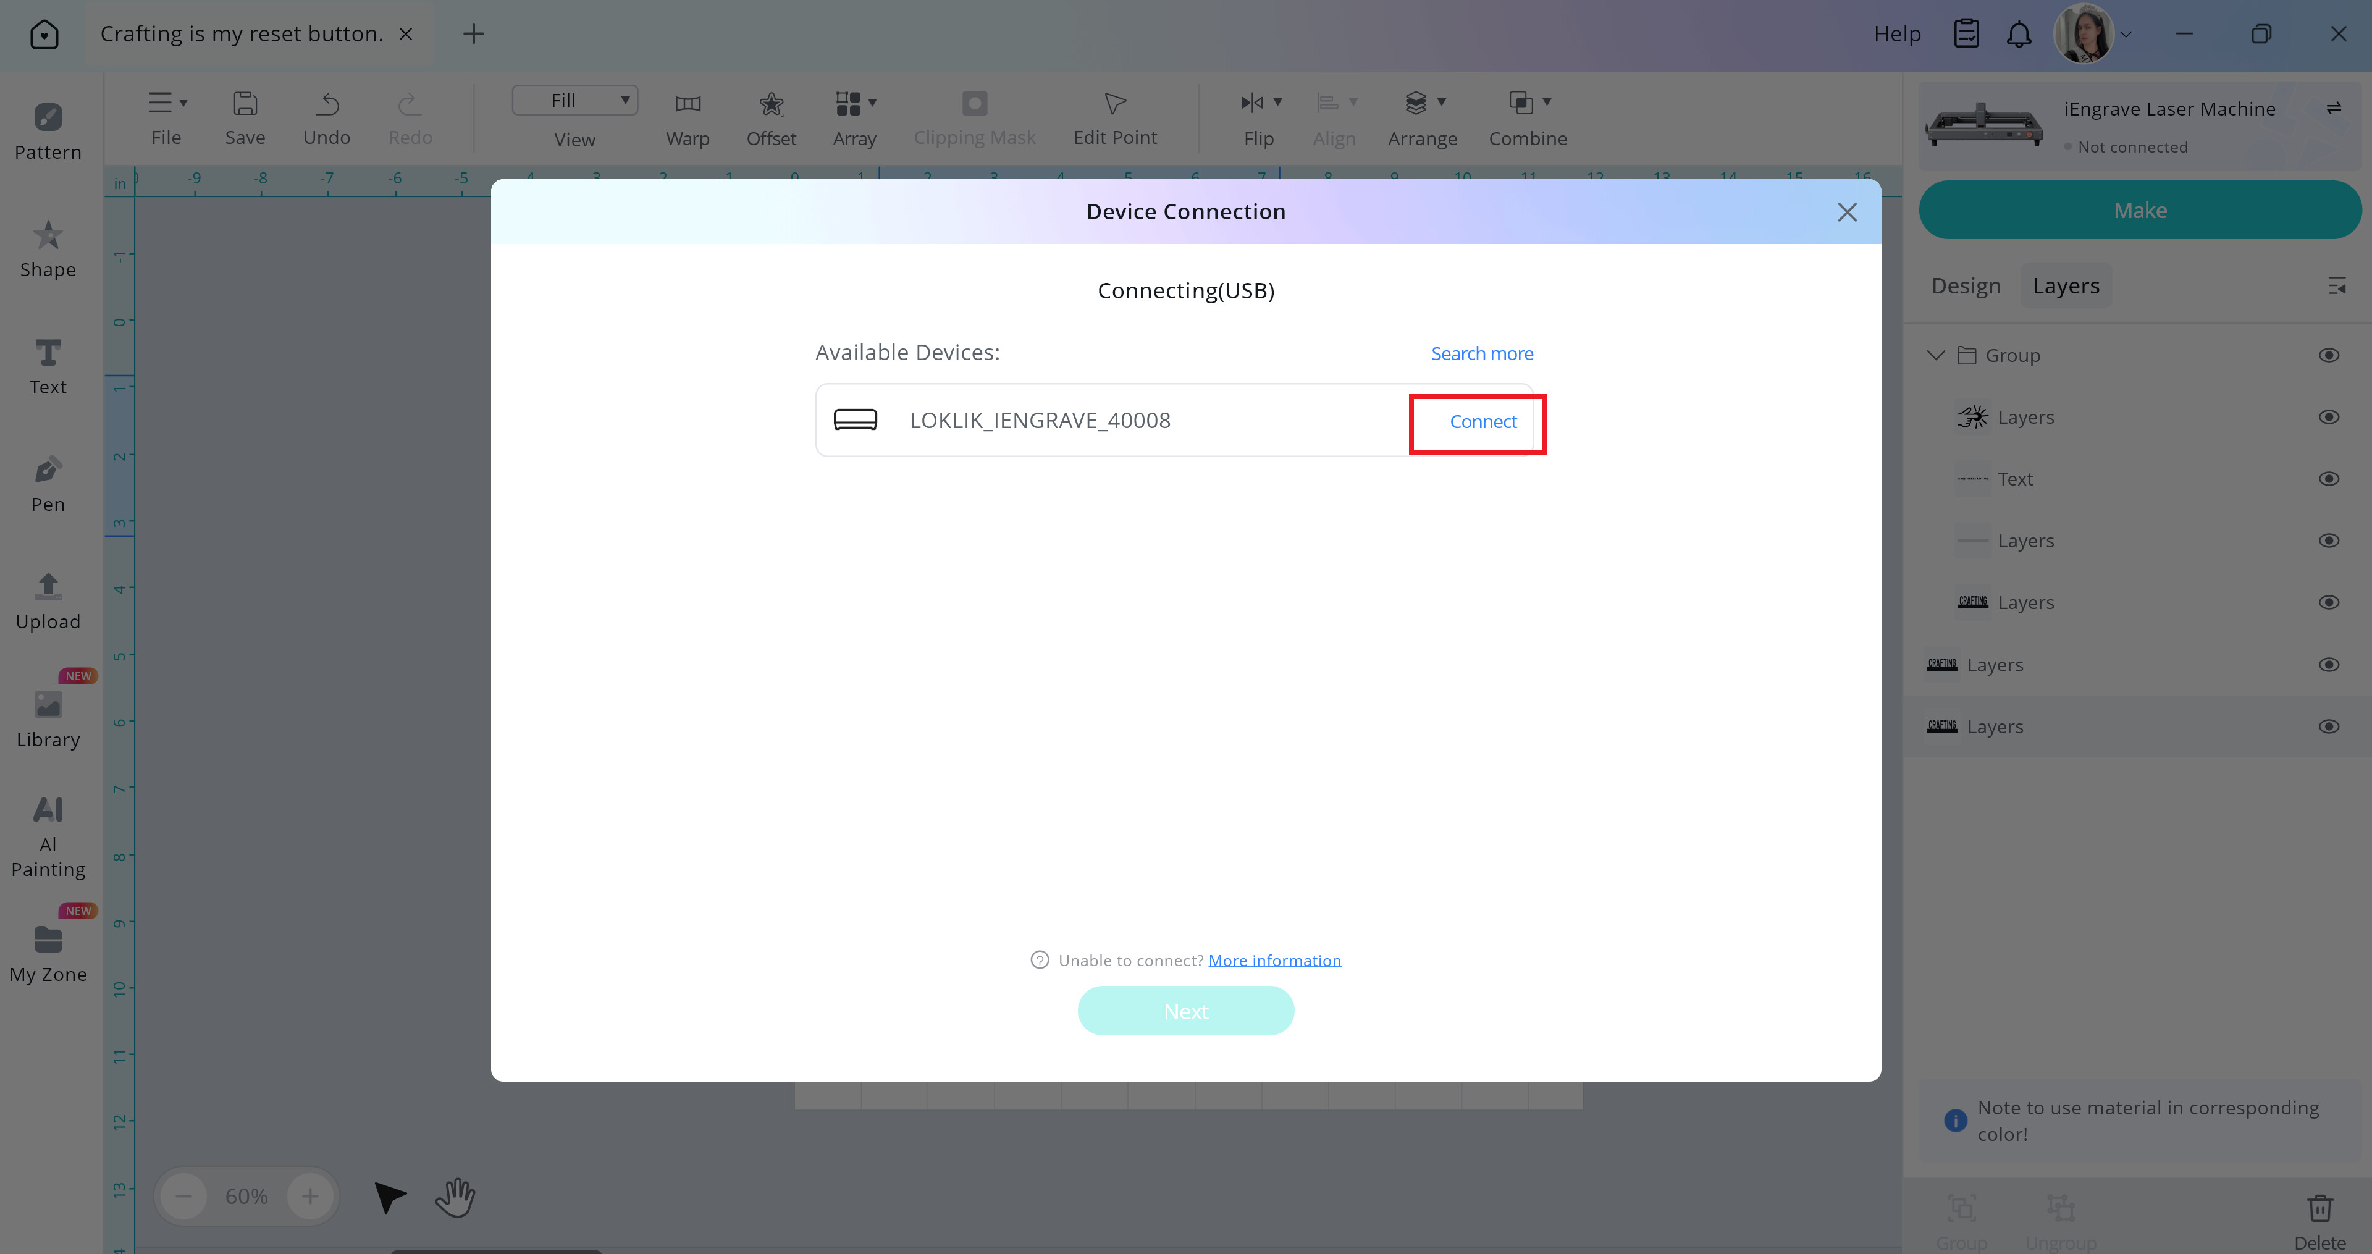Screen dimensions: 2372x1254
Task: Click the Upload icon in sidebar
Action: (48, 586)
